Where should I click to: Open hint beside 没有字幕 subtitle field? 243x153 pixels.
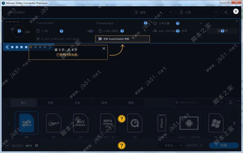178,23
